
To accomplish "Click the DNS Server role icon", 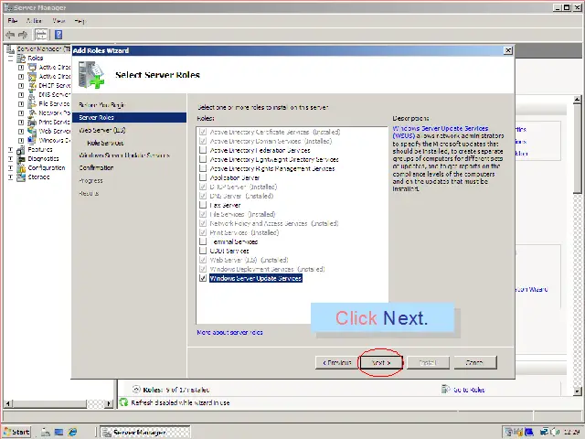I will coord(33,95).
